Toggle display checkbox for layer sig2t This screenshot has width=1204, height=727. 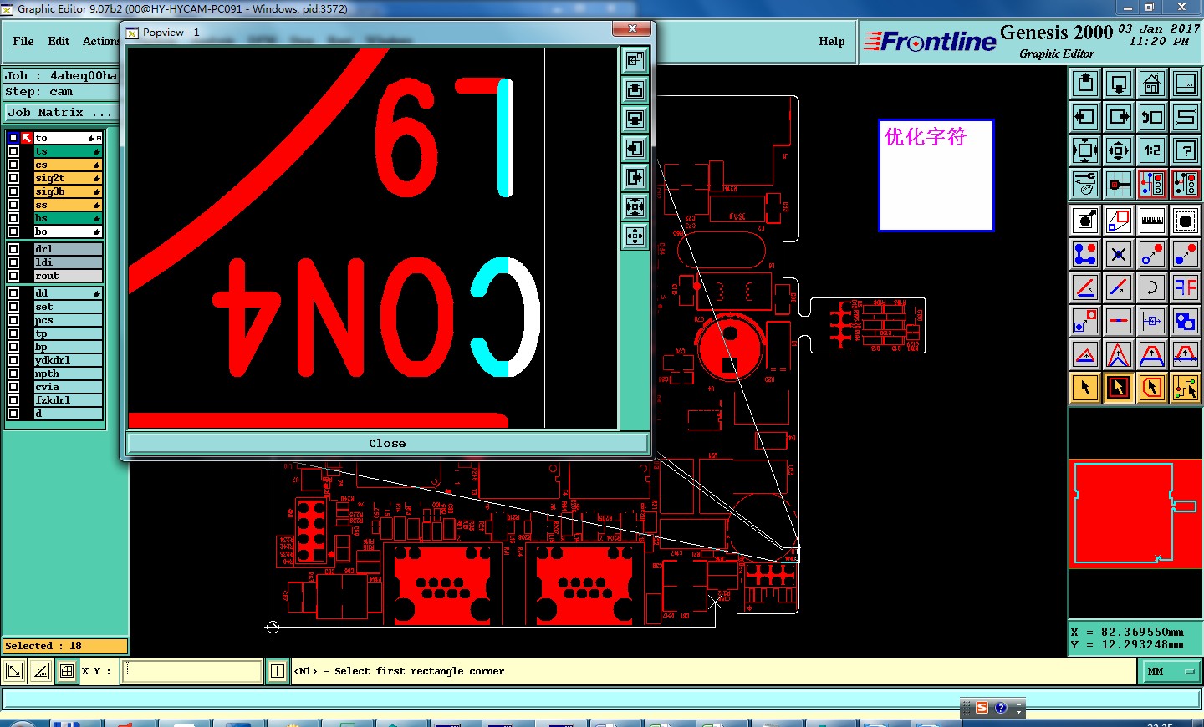[x=13, y=178]
